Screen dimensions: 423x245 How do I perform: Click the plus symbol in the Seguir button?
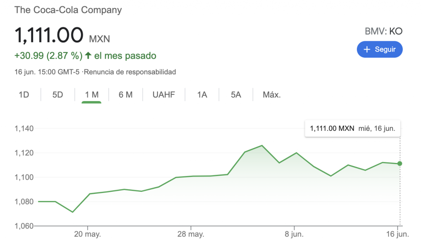pyautogui.click(x=367, y=49)
